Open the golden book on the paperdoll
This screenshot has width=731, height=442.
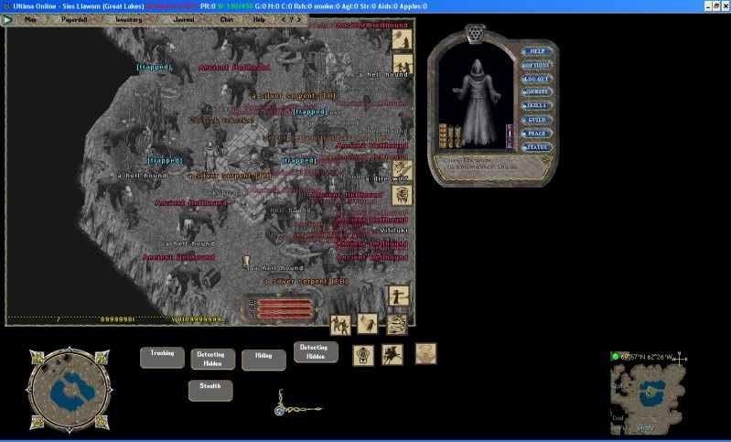tap(443, 136)
